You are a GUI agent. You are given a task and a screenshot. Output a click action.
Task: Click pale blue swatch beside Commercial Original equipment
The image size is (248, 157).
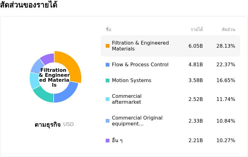click(x=108, y=121)
